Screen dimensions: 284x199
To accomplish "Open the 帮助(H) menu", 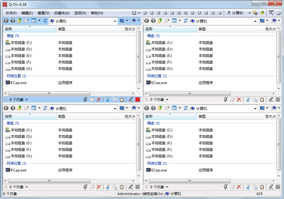I will tap(97, 13).
